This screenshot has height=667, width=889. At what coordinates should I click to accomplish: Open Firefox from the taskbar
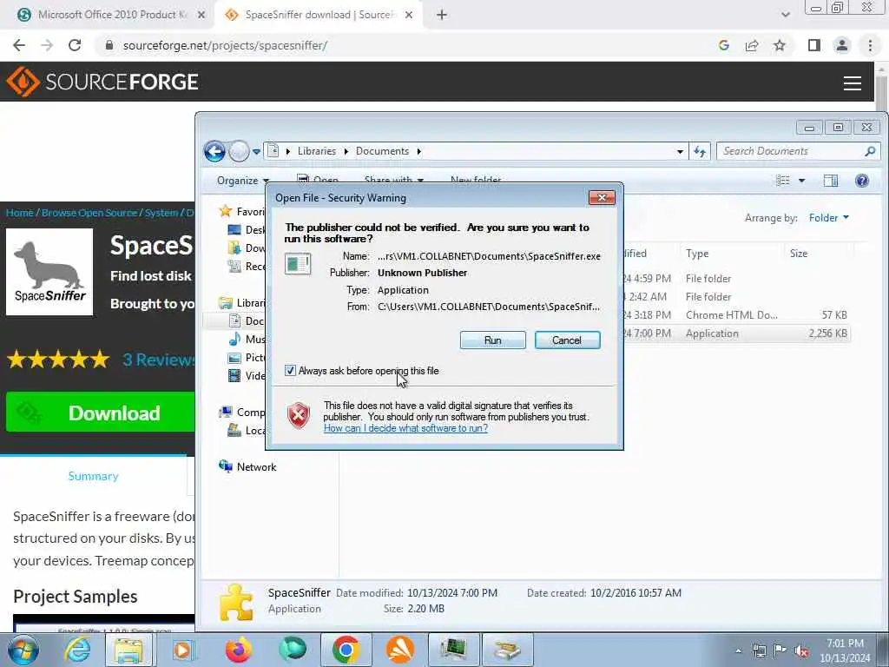click(x=239, y=650)
